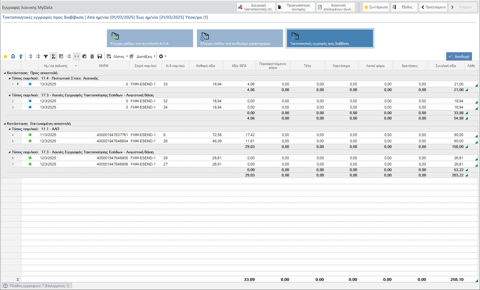Click the Προηγούμενο button
The image size is (480, 290).
coord(433,7)
